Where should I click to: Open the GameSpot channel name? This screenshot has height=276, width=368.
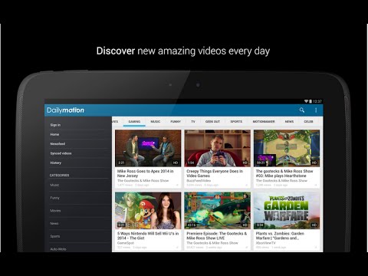126,243
